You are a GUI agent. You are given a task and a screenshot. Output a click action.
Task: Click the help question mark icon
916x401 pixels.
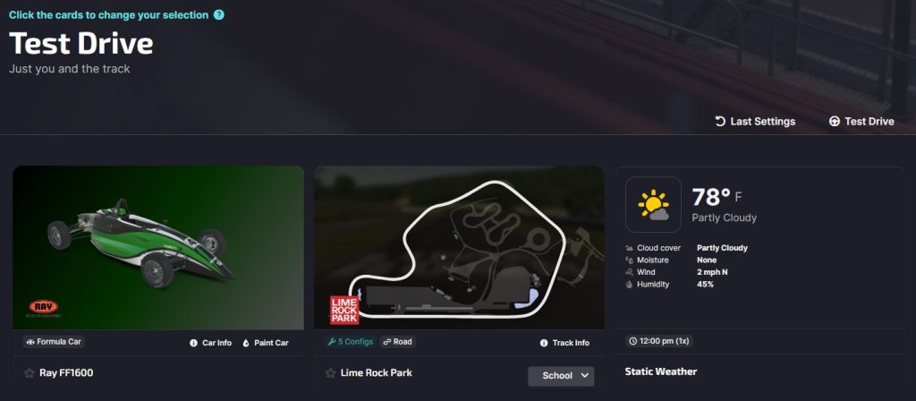coord(219,15)
